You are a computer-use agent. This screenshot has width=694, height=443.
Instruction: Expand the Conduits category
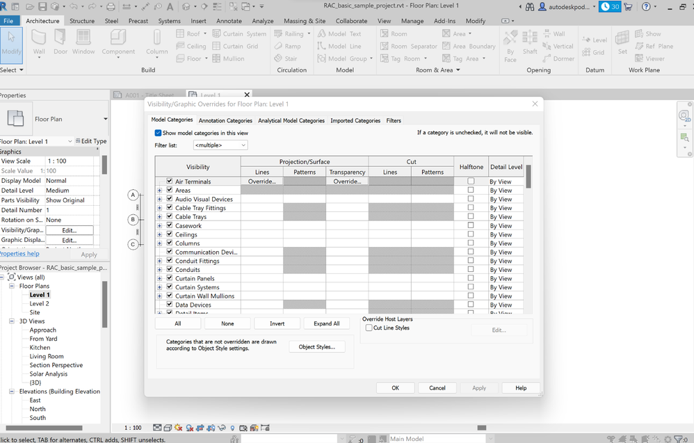pyautogui.click(x=159, y=270)
